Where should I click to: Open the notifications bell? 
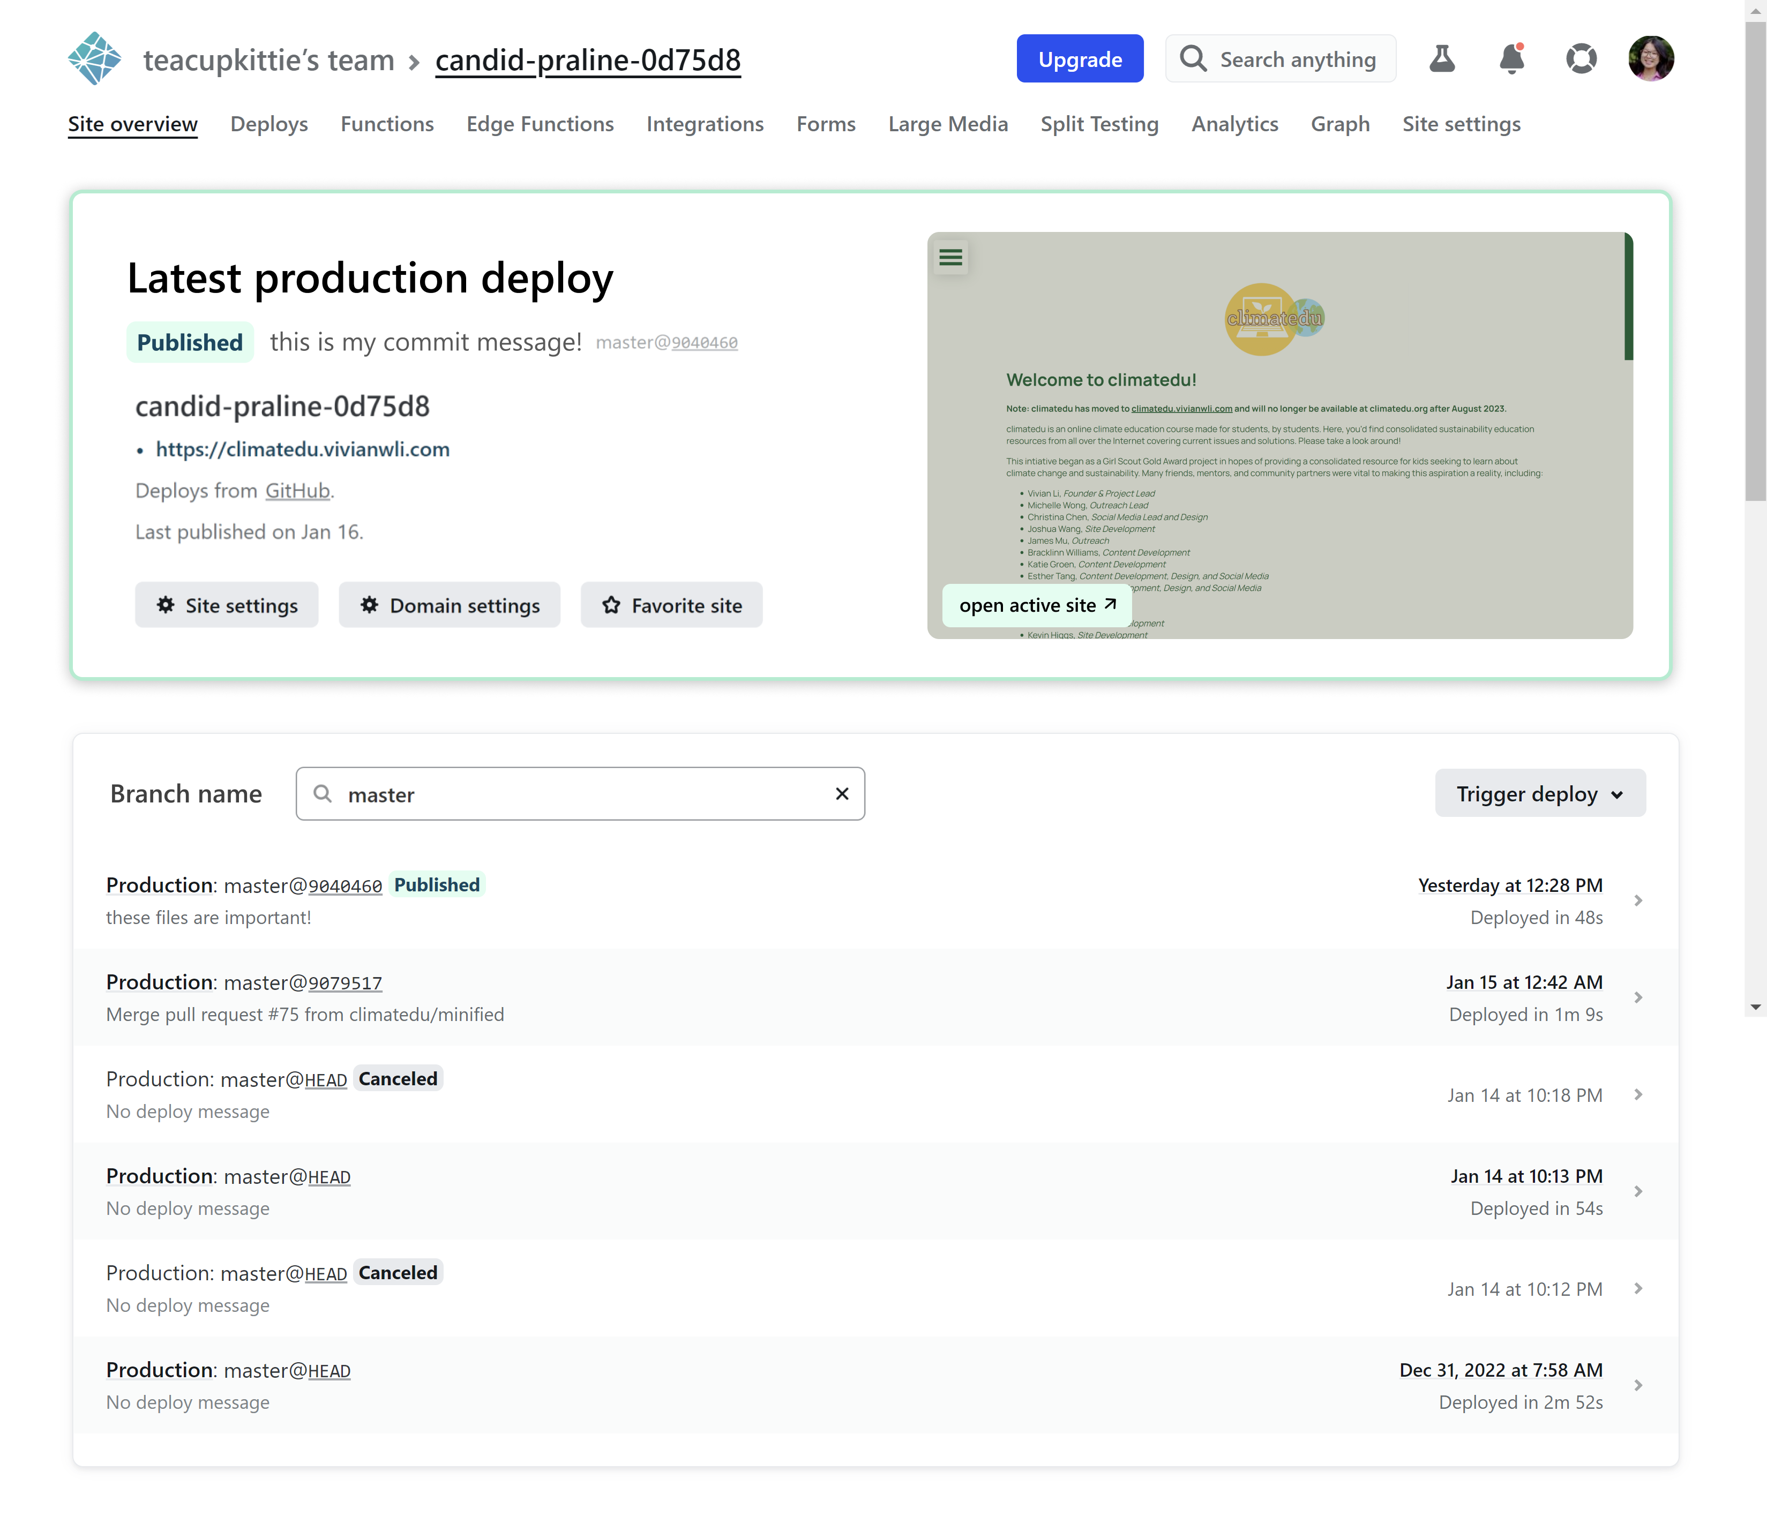pos(1513,58)
